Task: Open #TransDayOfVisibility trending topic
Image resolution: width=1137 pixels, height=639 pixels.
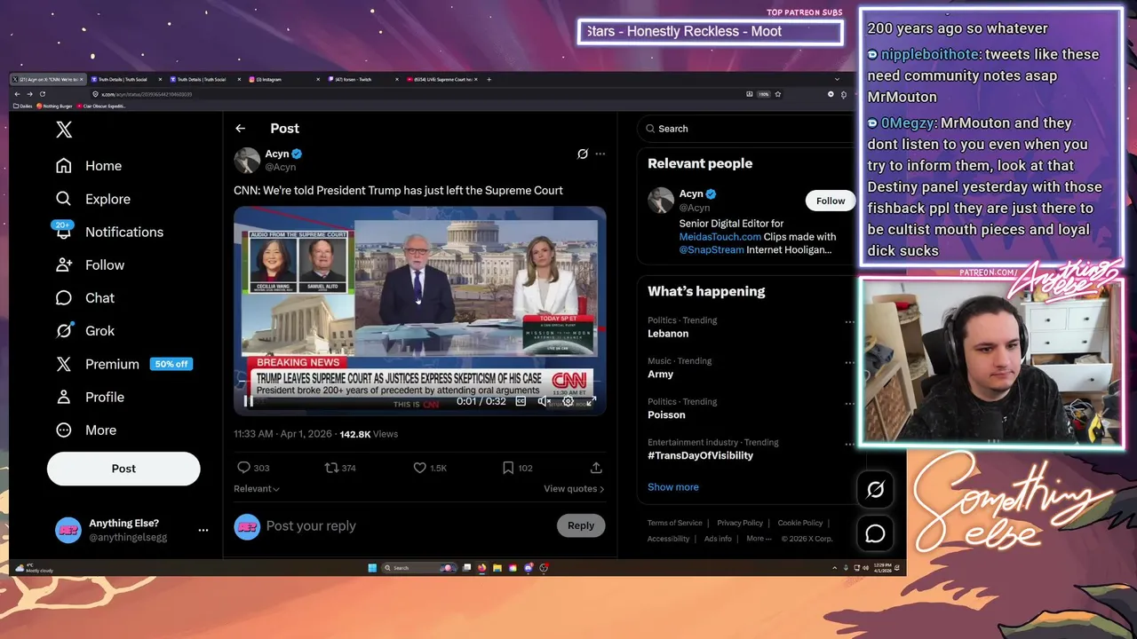Action: point(700,455)
